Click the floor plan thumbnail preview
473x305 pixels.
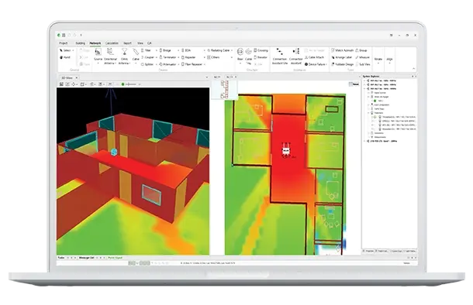pyautogui.click(x=224, y=90)
